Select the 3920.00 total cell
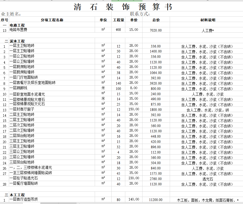 [156, 83]
